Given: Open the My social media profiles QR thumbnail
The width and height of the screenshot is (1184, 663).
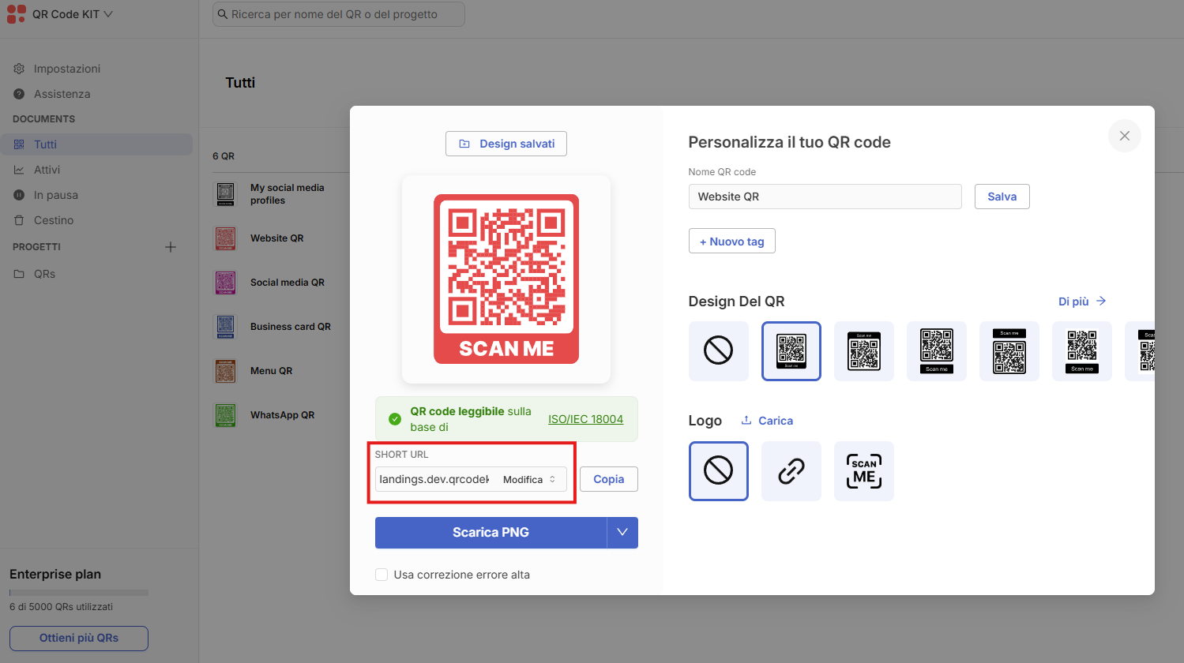Looking at the screenshot, I should pos(225,193).
